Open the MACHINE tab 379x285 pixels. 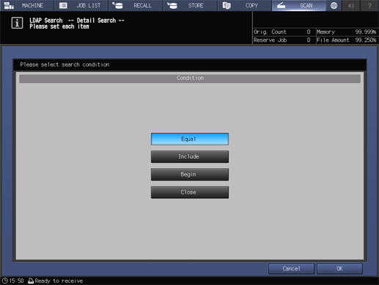(26, 5)
